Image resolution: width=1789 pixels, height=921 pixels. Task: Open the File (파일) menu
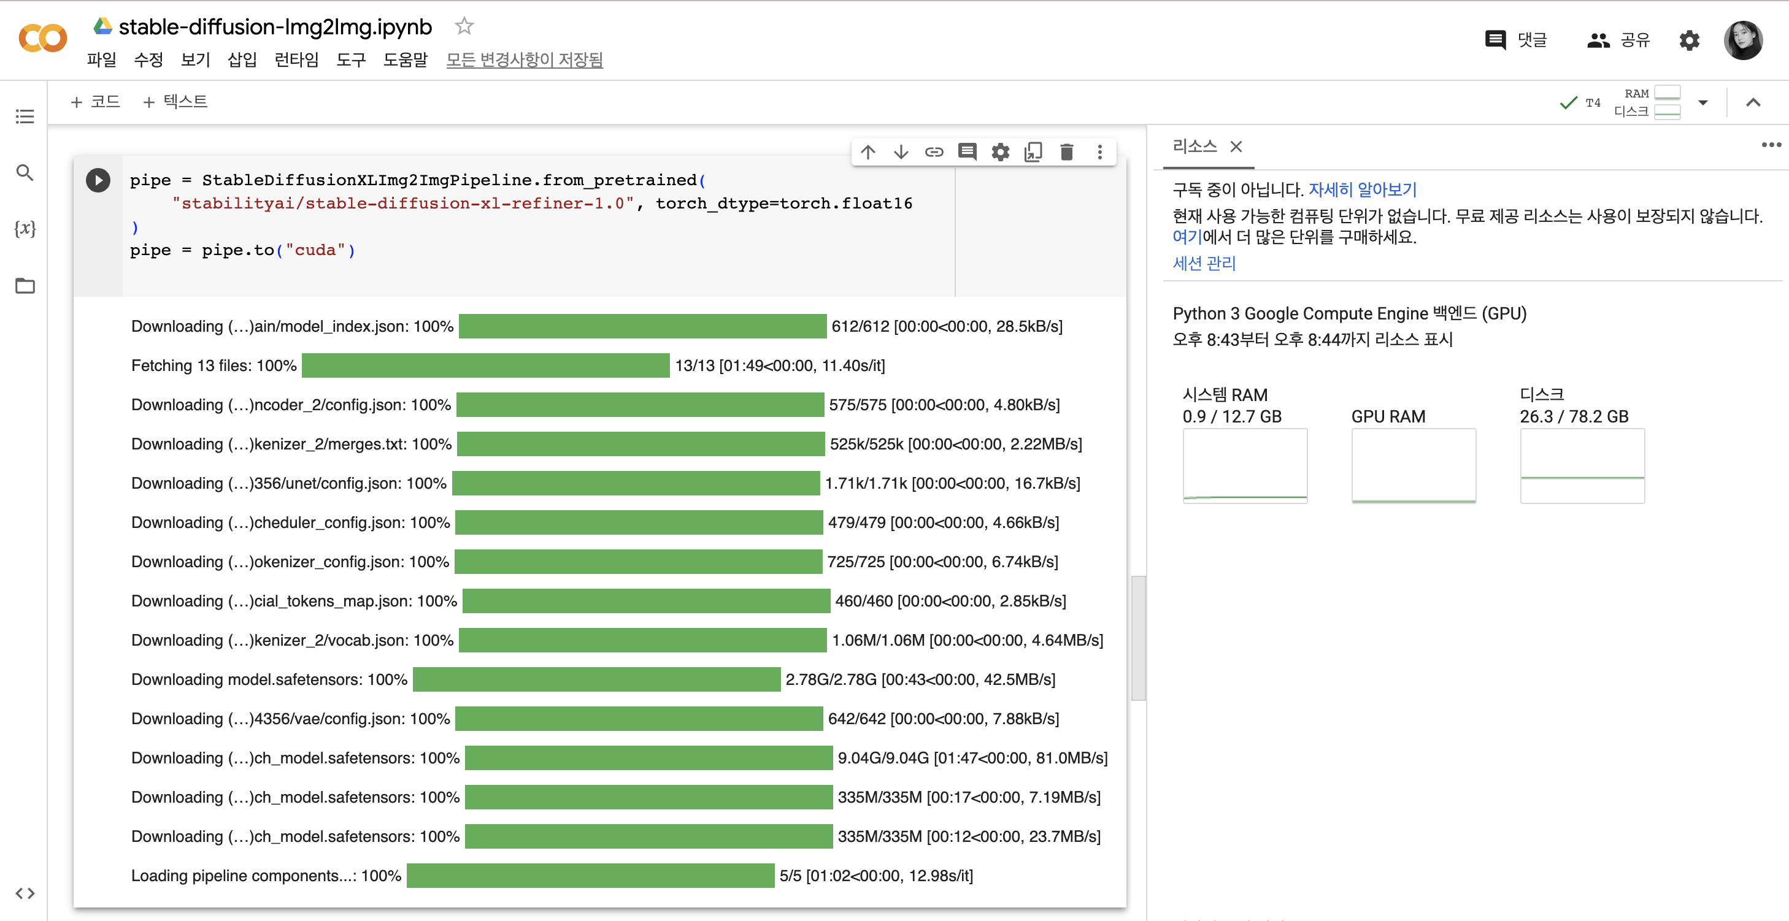coord(101,59)
